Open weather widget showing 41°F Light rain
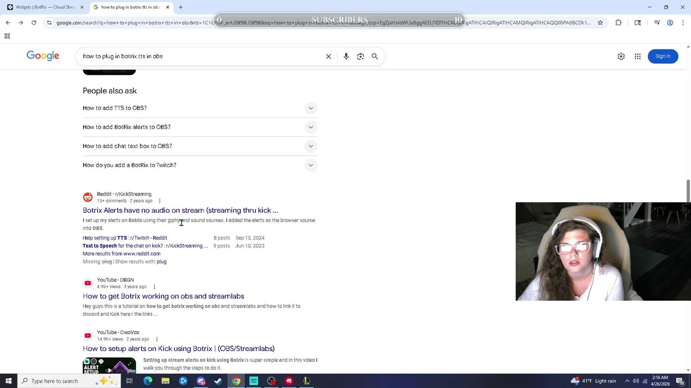Screen dimensions: 691x388 pos(593,381)
